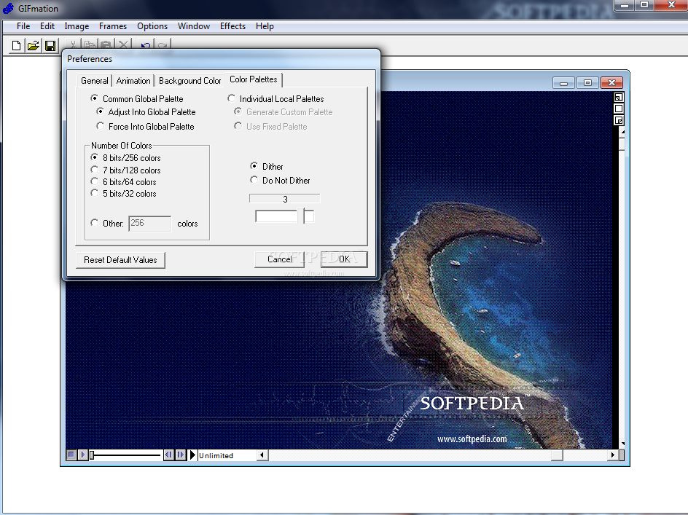
Task: Click the middle blank-square view icon
Action: pos(619,109)
